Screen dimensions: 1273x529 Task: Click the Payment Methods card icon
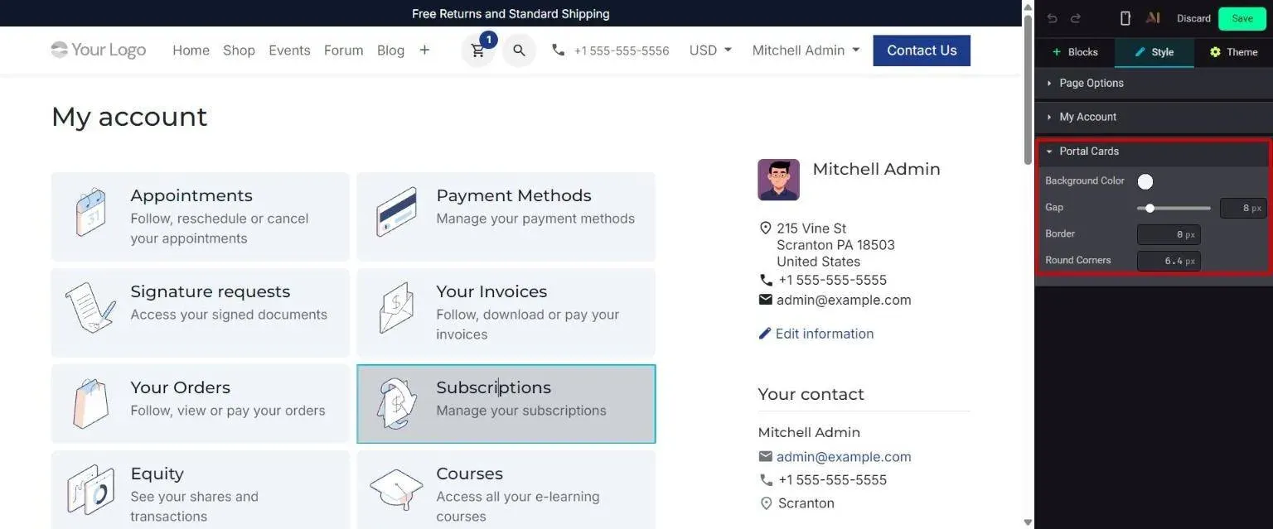(x=396, y=213)
